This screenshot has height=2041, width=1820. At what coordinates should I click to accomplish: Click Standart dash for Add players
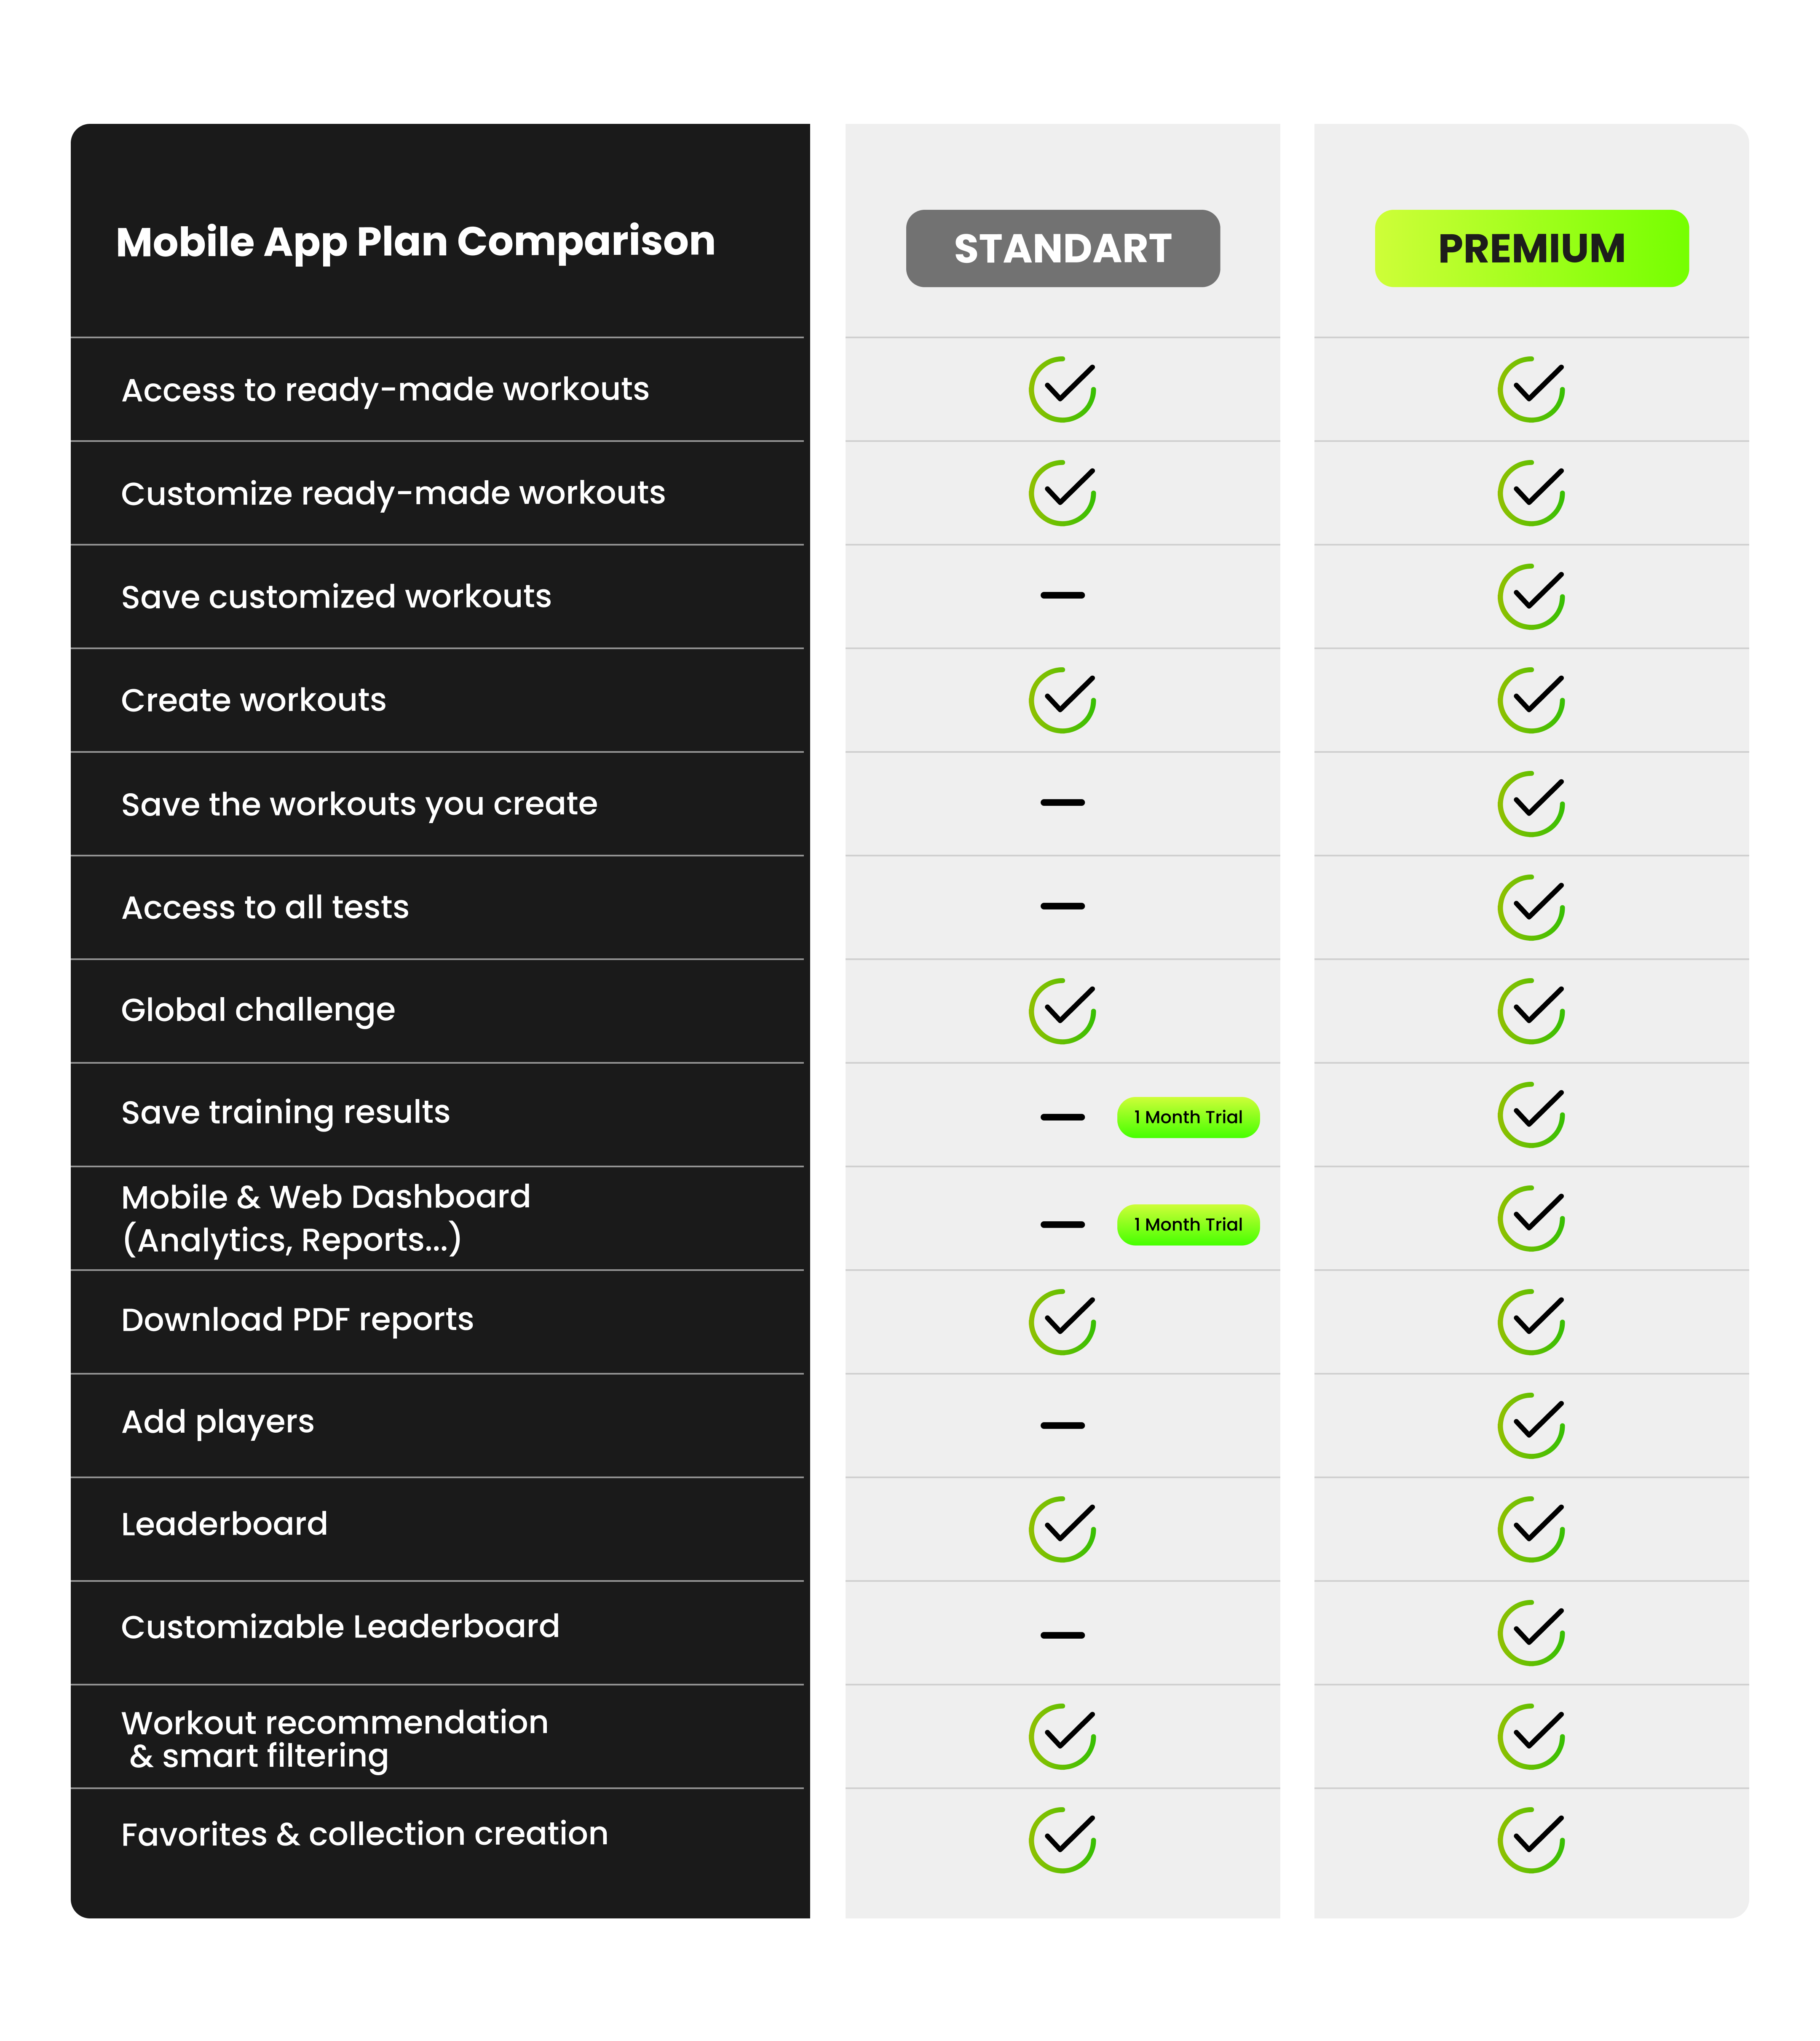click(1062, 1425)
